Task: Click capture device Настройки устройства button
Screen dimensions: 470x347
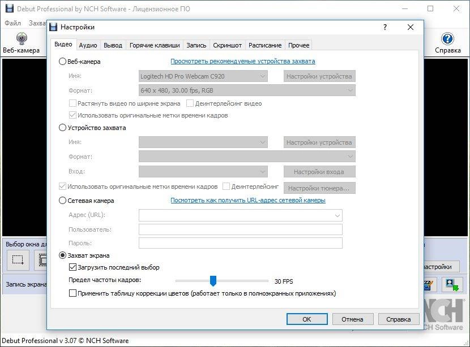Action: tap(319, 142)
